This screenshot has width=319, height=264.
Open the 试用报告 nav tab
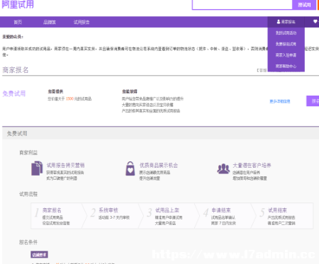click(x=82, y=22)
